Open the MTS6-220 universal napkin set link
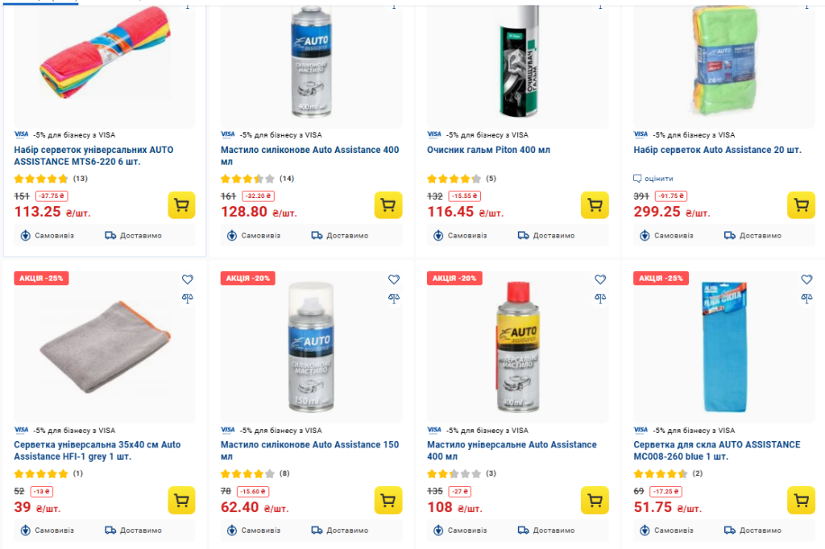Image resolution: width=825 pixels, height=549 pixels. tap(93, 155)
